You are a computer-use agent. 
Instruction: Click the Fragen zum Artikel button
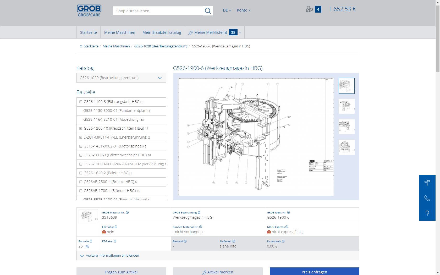click(121, 272)
